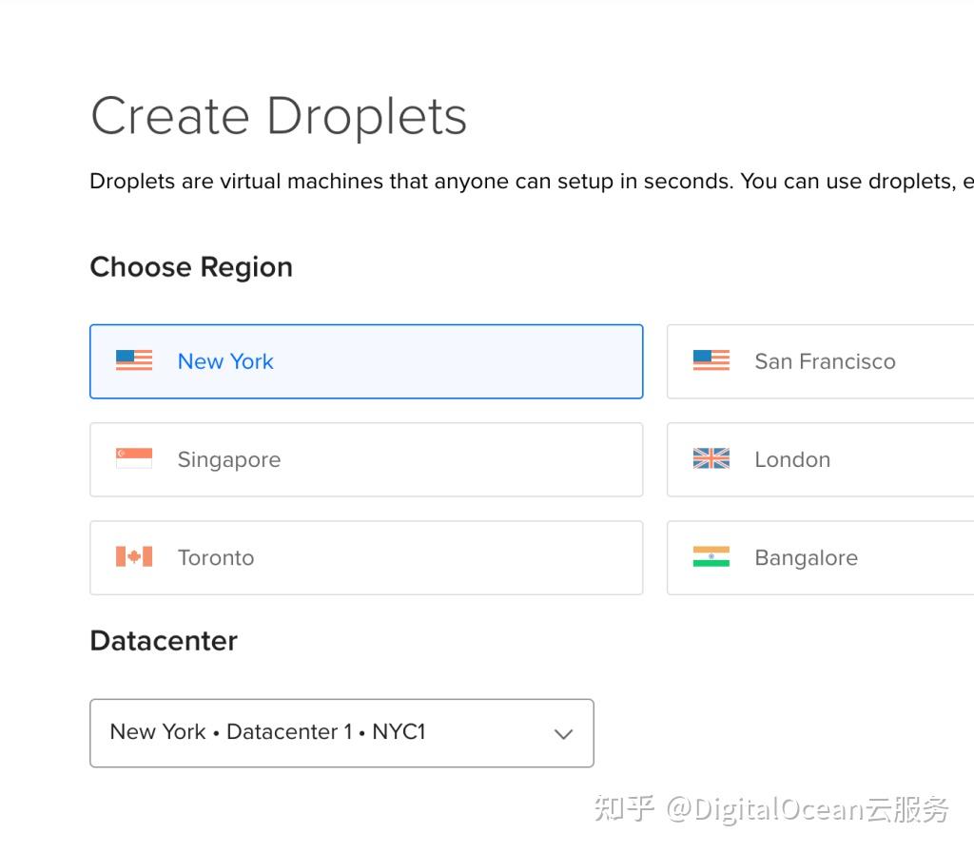Select the Singapore region

366,459
